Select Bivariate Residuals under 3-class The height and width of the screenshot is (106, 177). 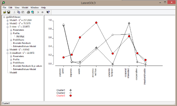22,43
